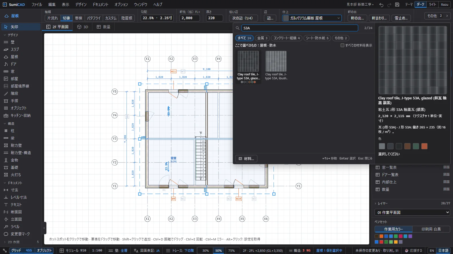Open the 01 作業平面図 layer dropdown

click(412, 213)
